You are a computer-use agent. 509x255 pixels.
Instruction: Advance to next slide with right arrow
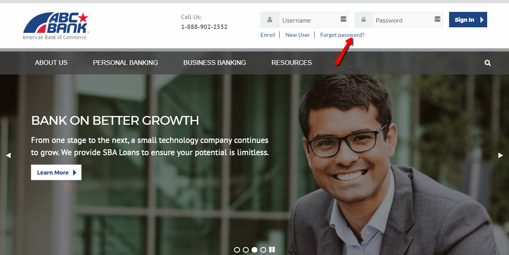coord(501,155)
